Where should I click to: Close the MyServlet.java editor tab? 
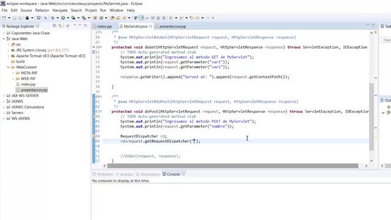point(151,26)
